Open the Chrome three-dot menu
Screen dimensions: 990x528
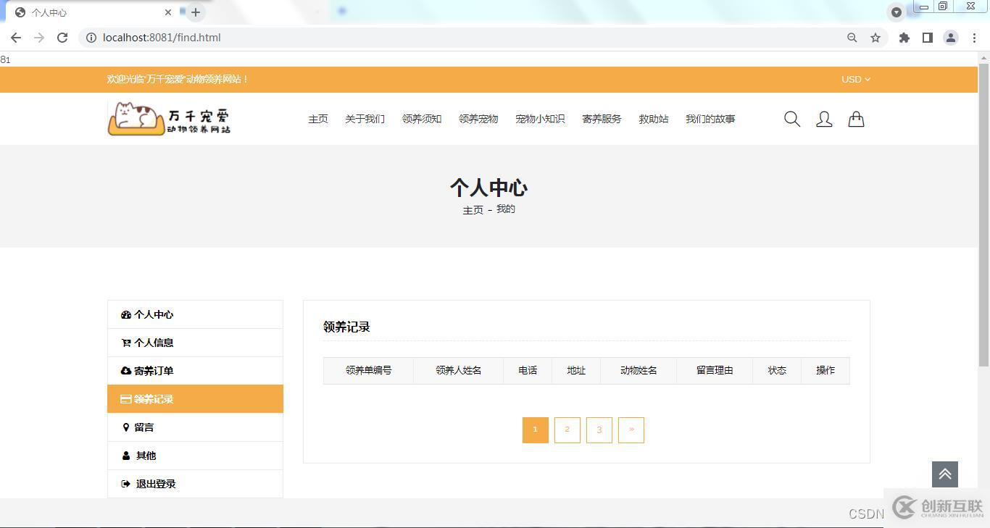pos(974,38)
